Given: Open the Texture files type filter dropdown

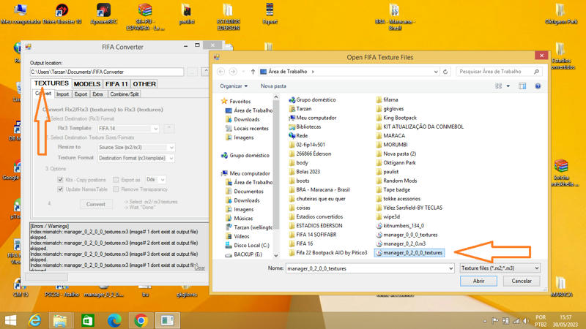Looking at the screenshot, I should click(x=500, y=268).
